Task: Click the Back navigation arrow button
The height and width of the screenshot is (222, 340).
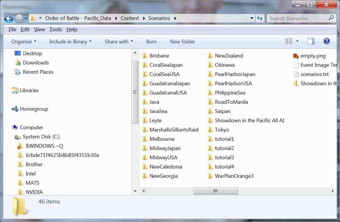Action: pyautogui.click(x=9, y=18)
